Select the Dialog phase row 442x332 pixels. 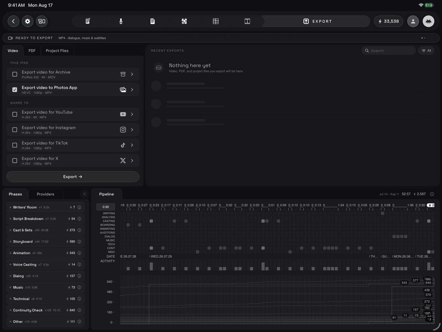(46, 276)
